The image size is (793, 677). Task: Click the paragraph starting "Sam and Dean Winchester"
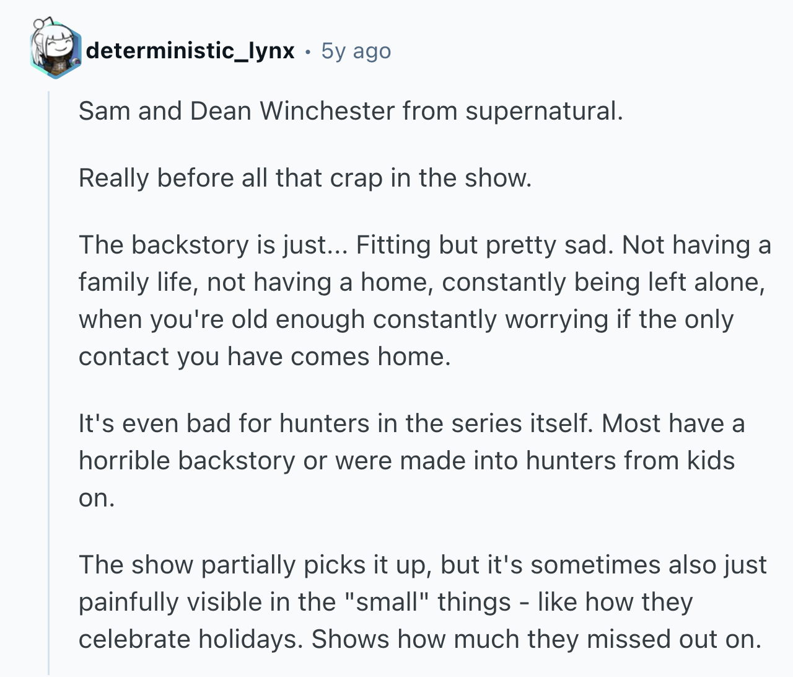click(x=350, y=111)
